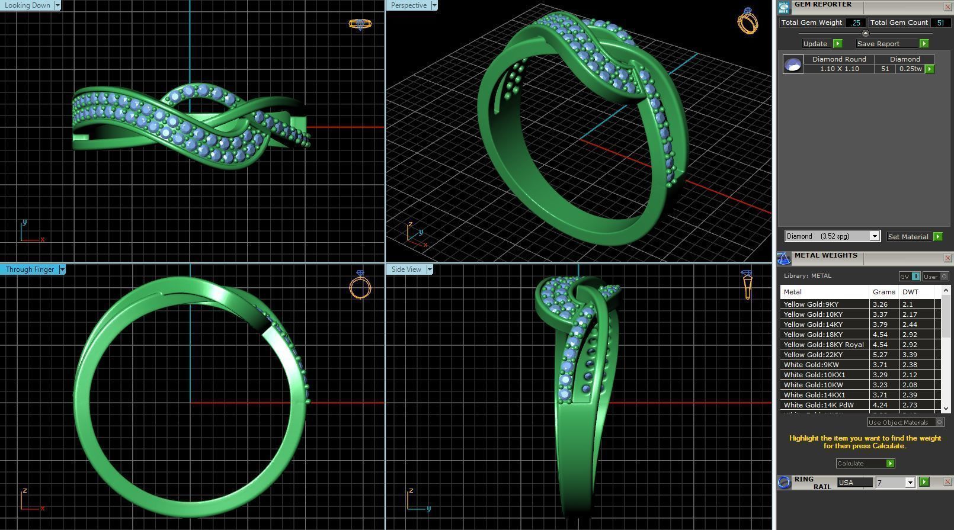
Task: Select the White Gold:14K PdW row
Action: point(860,405)
